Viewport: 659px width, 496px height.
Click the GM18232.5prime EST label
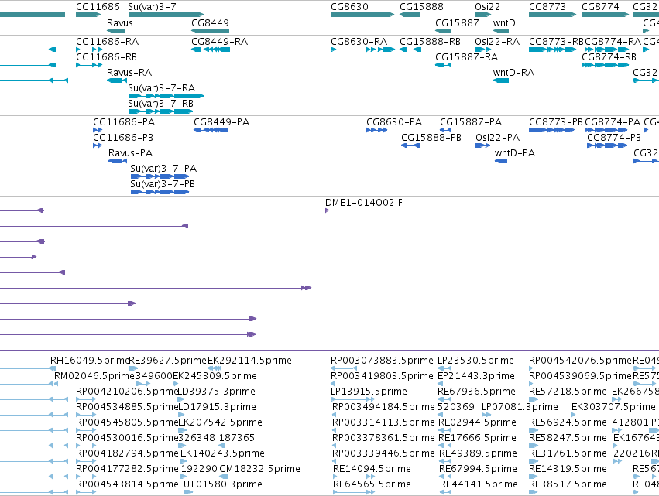click(259, 469)
